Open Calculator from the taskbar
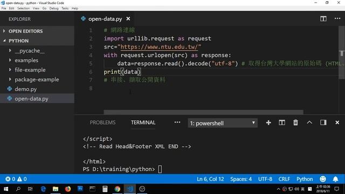Screen dimensions: 345x194 coord(105,189)
